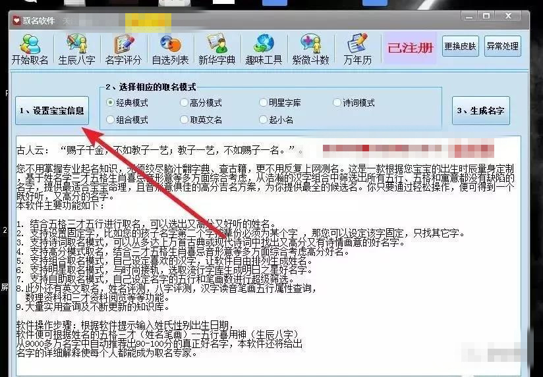Select the 明星字库 radio option
Image resolution: width=543 pixels, height=377 pixels.
pos(280,103)
